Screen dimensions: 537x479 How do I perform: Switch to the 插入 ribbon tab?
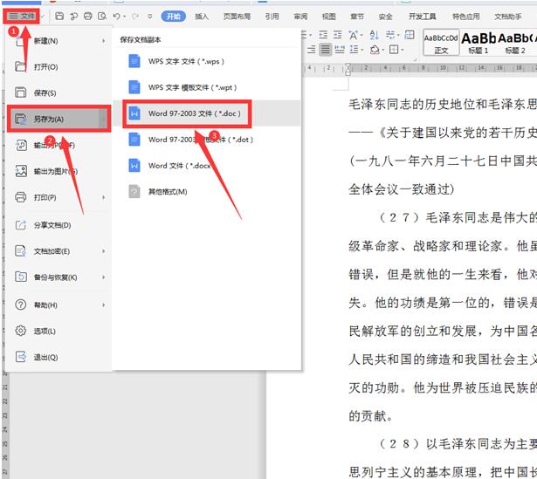pyautogui.click(x=202, y=16)
